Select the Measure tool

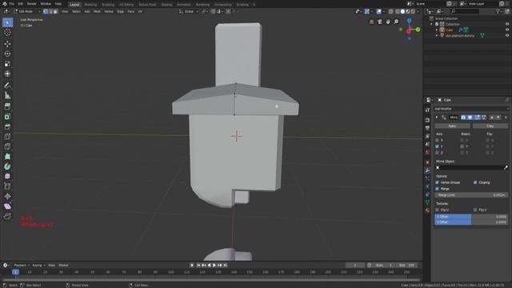click(x=7, y=95)
